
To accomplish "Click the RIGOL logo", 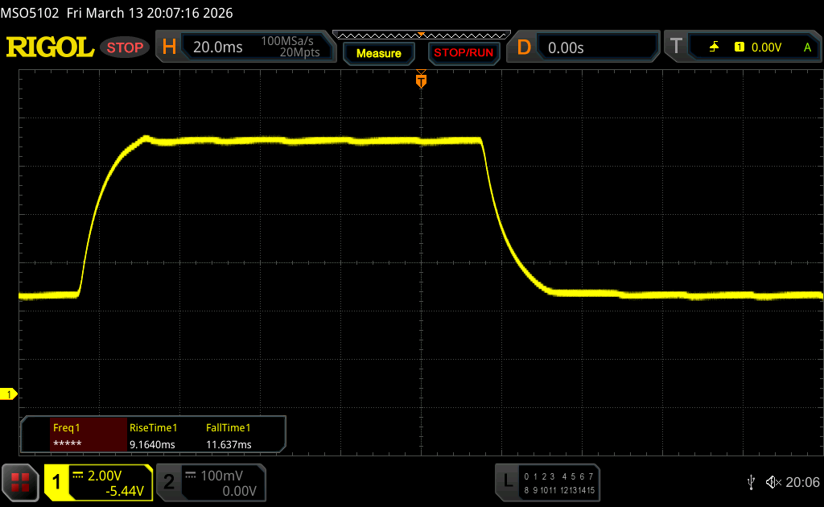I will [50, 47].
